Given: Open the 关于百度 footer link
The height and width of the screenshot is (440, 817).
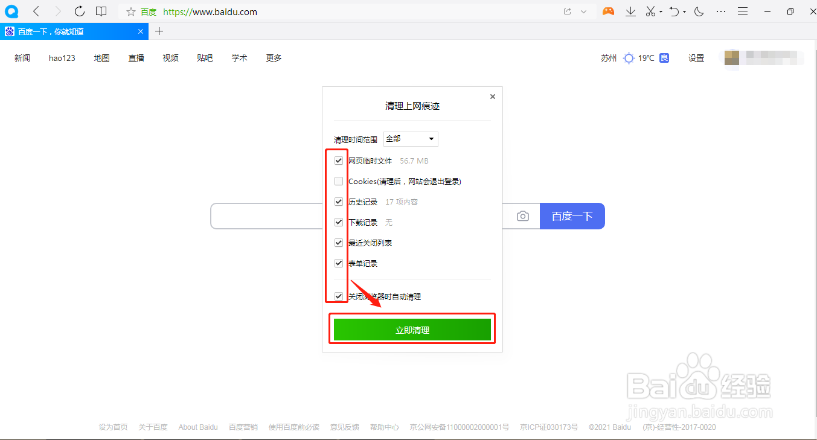Looking at the screenshot, I should click(153, 427).
